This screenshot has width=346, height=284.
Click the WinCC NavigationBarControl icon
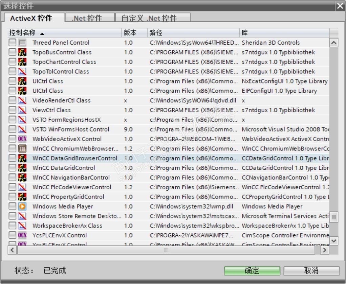(x=22, y=177)
